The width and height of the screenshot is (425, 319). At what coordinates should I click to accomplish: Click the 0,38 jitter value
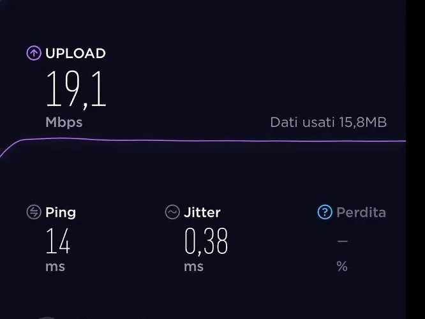206,241
